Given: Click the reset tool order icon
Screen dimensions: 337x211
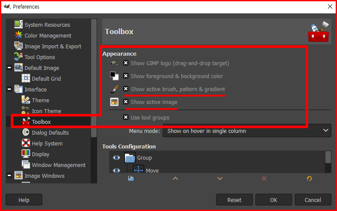Looking at the screenshot, I should click(309, 178).
